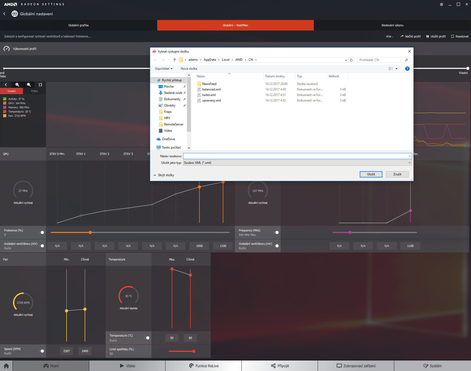The height and width of the screenshot is (371, 471).
Task: Click the search magnifier in Prohledat field
Action: click(x=406, y=60)
